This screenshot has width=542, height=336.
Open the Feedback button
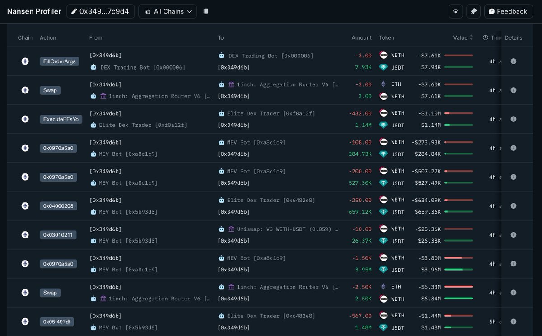coord(508,11)
